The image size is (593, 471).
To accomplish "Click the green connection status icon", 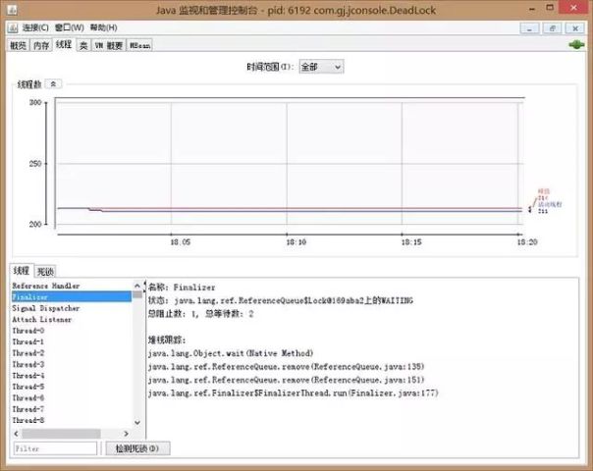I will point(576,45).
